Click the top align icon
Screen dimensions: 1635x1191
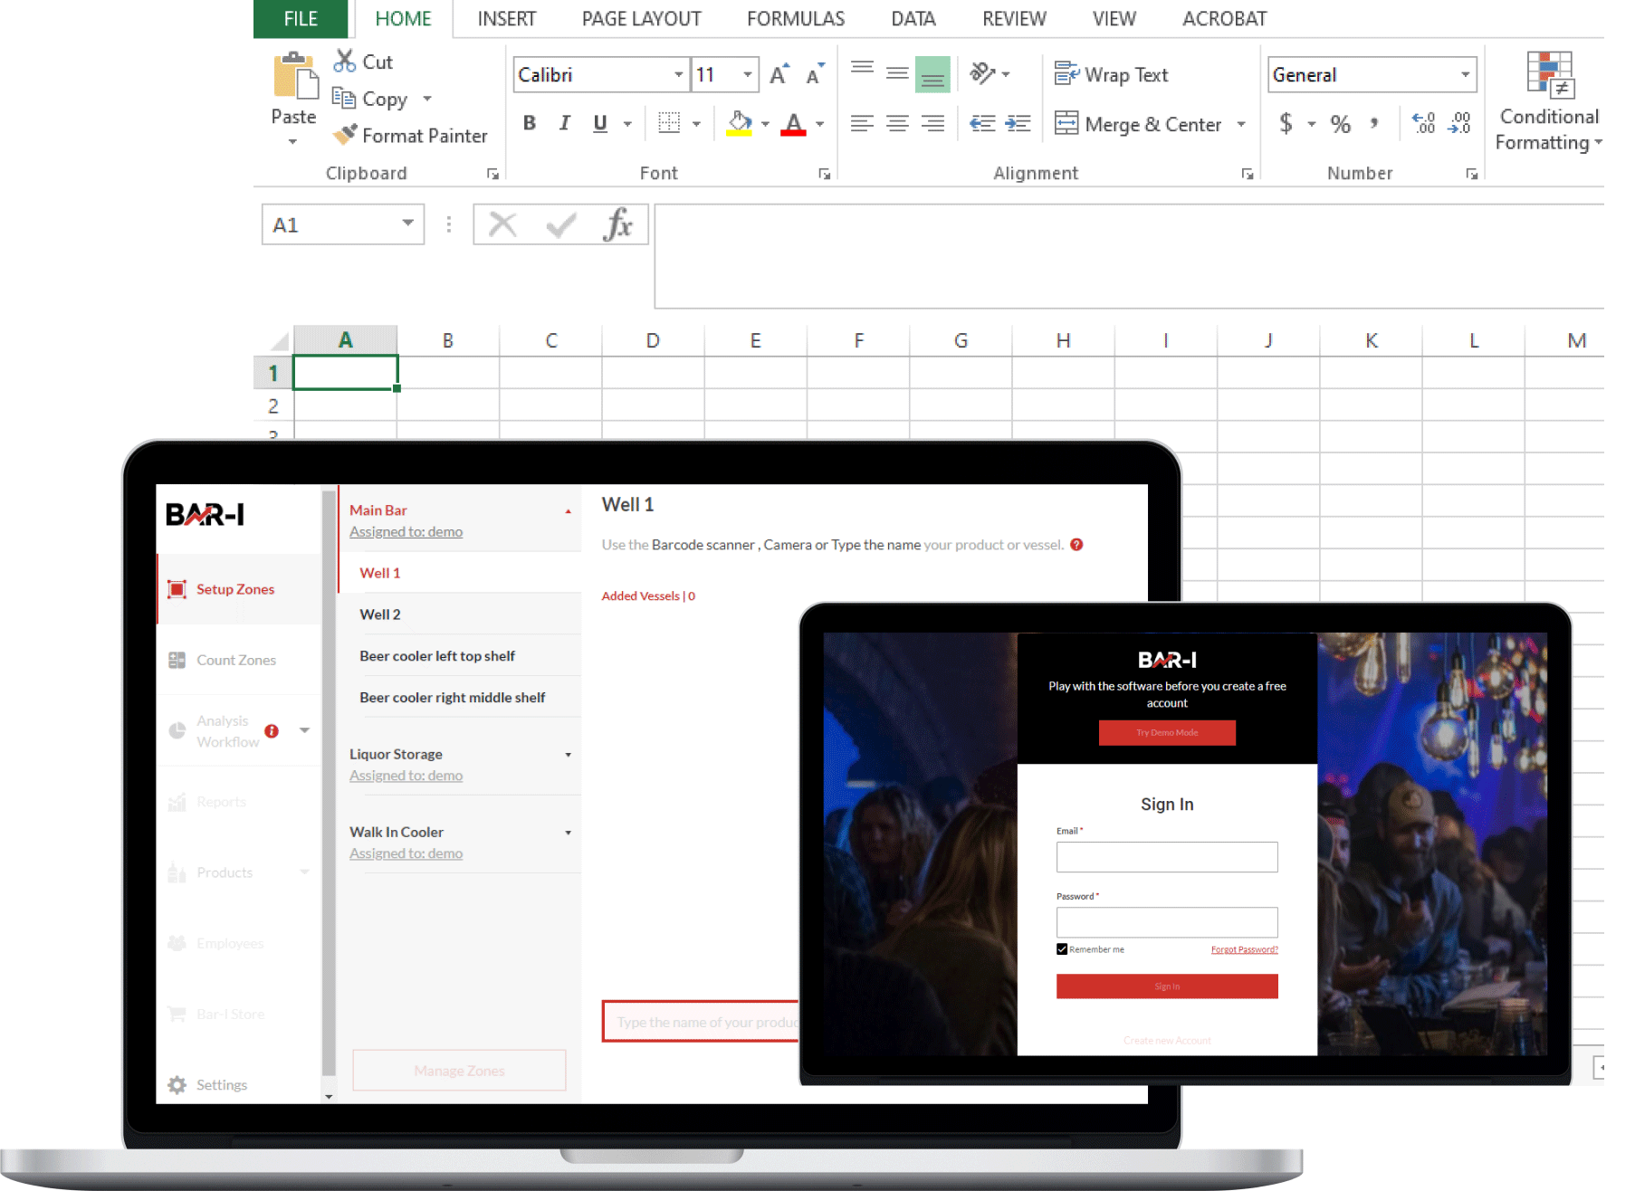point(862,69)
